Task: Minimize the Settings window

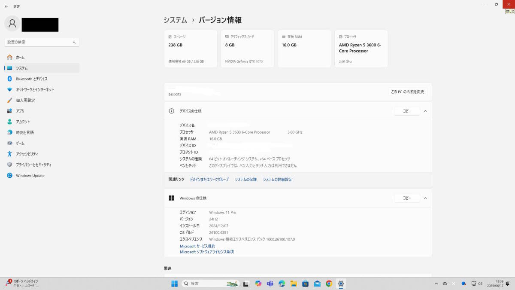Action: point(485,4)
